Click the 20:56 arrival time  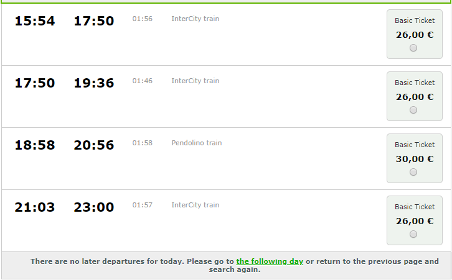(94, 145)
